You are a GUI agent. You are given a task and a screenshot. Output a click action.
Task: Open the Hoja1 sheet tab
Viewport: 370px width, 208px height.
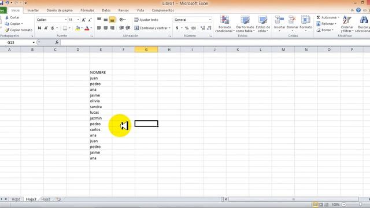16,199
